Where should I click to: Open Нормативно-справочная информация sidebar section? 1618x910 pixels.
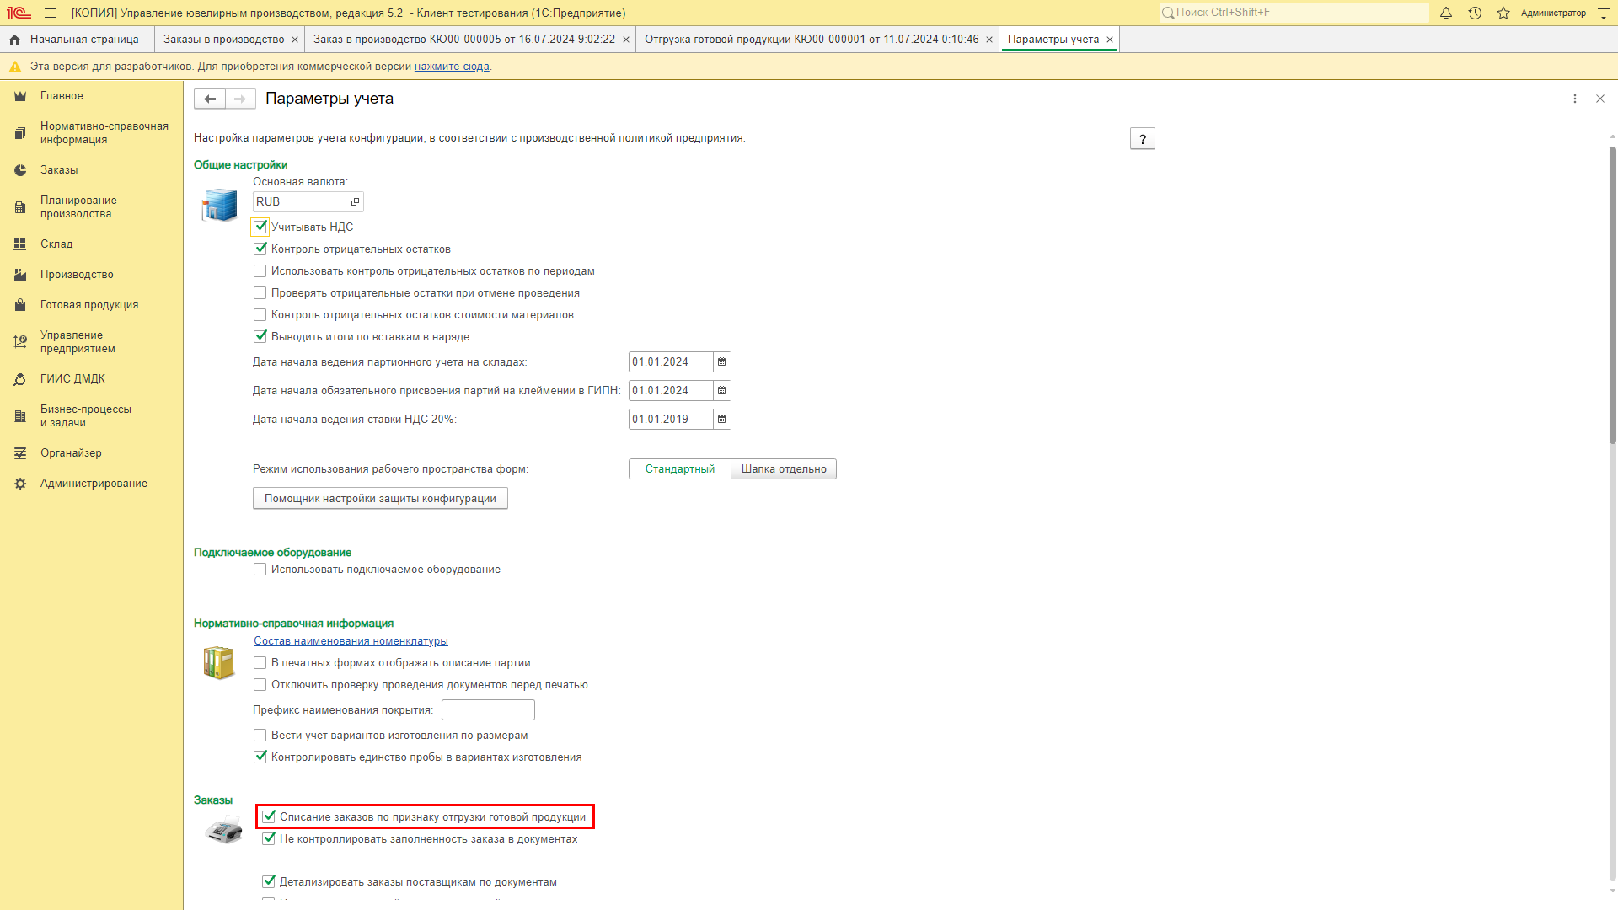tap(91, 133)
